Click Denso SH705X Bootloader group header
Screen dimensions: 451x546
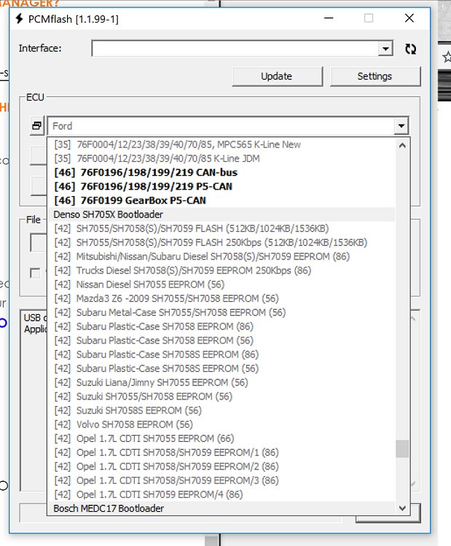pyautogui.click(x=221, y=214)
